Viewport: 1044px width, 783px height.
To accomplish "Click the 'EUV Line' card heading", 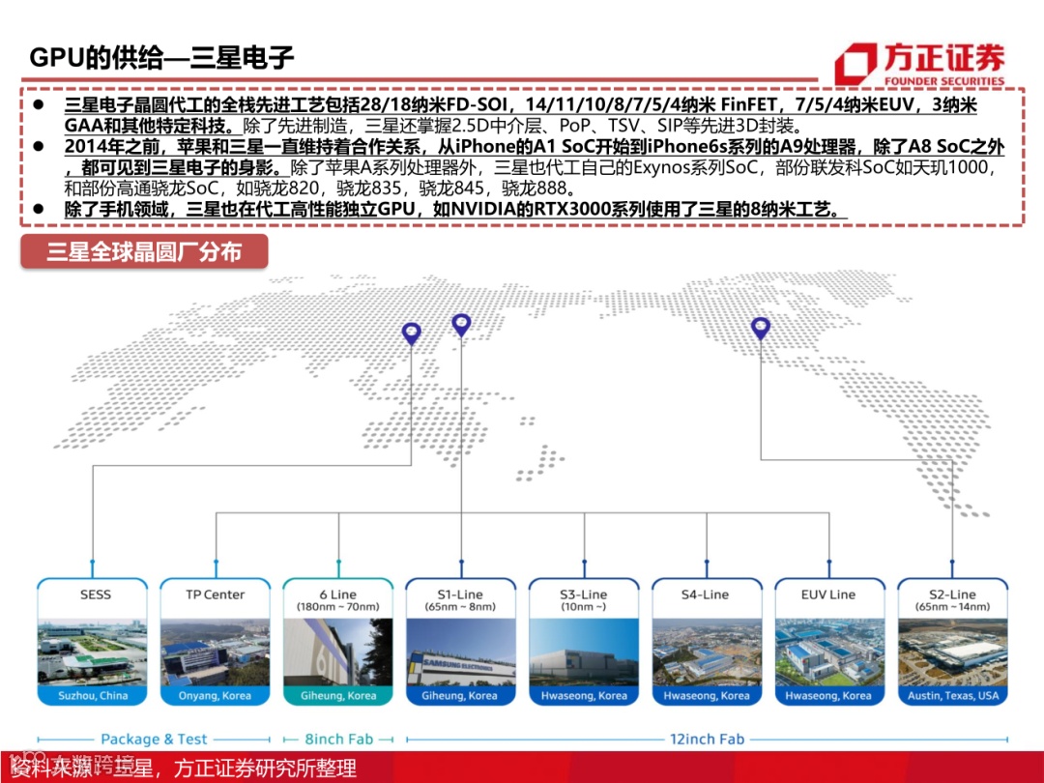I will 828,594.
